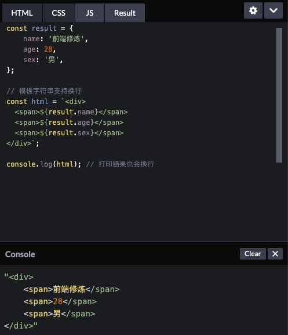Image resolution: width=288 pixels, height=335 pixels.
Task: Click the console output closing </div> line
Action: click(x=21, y=326)
